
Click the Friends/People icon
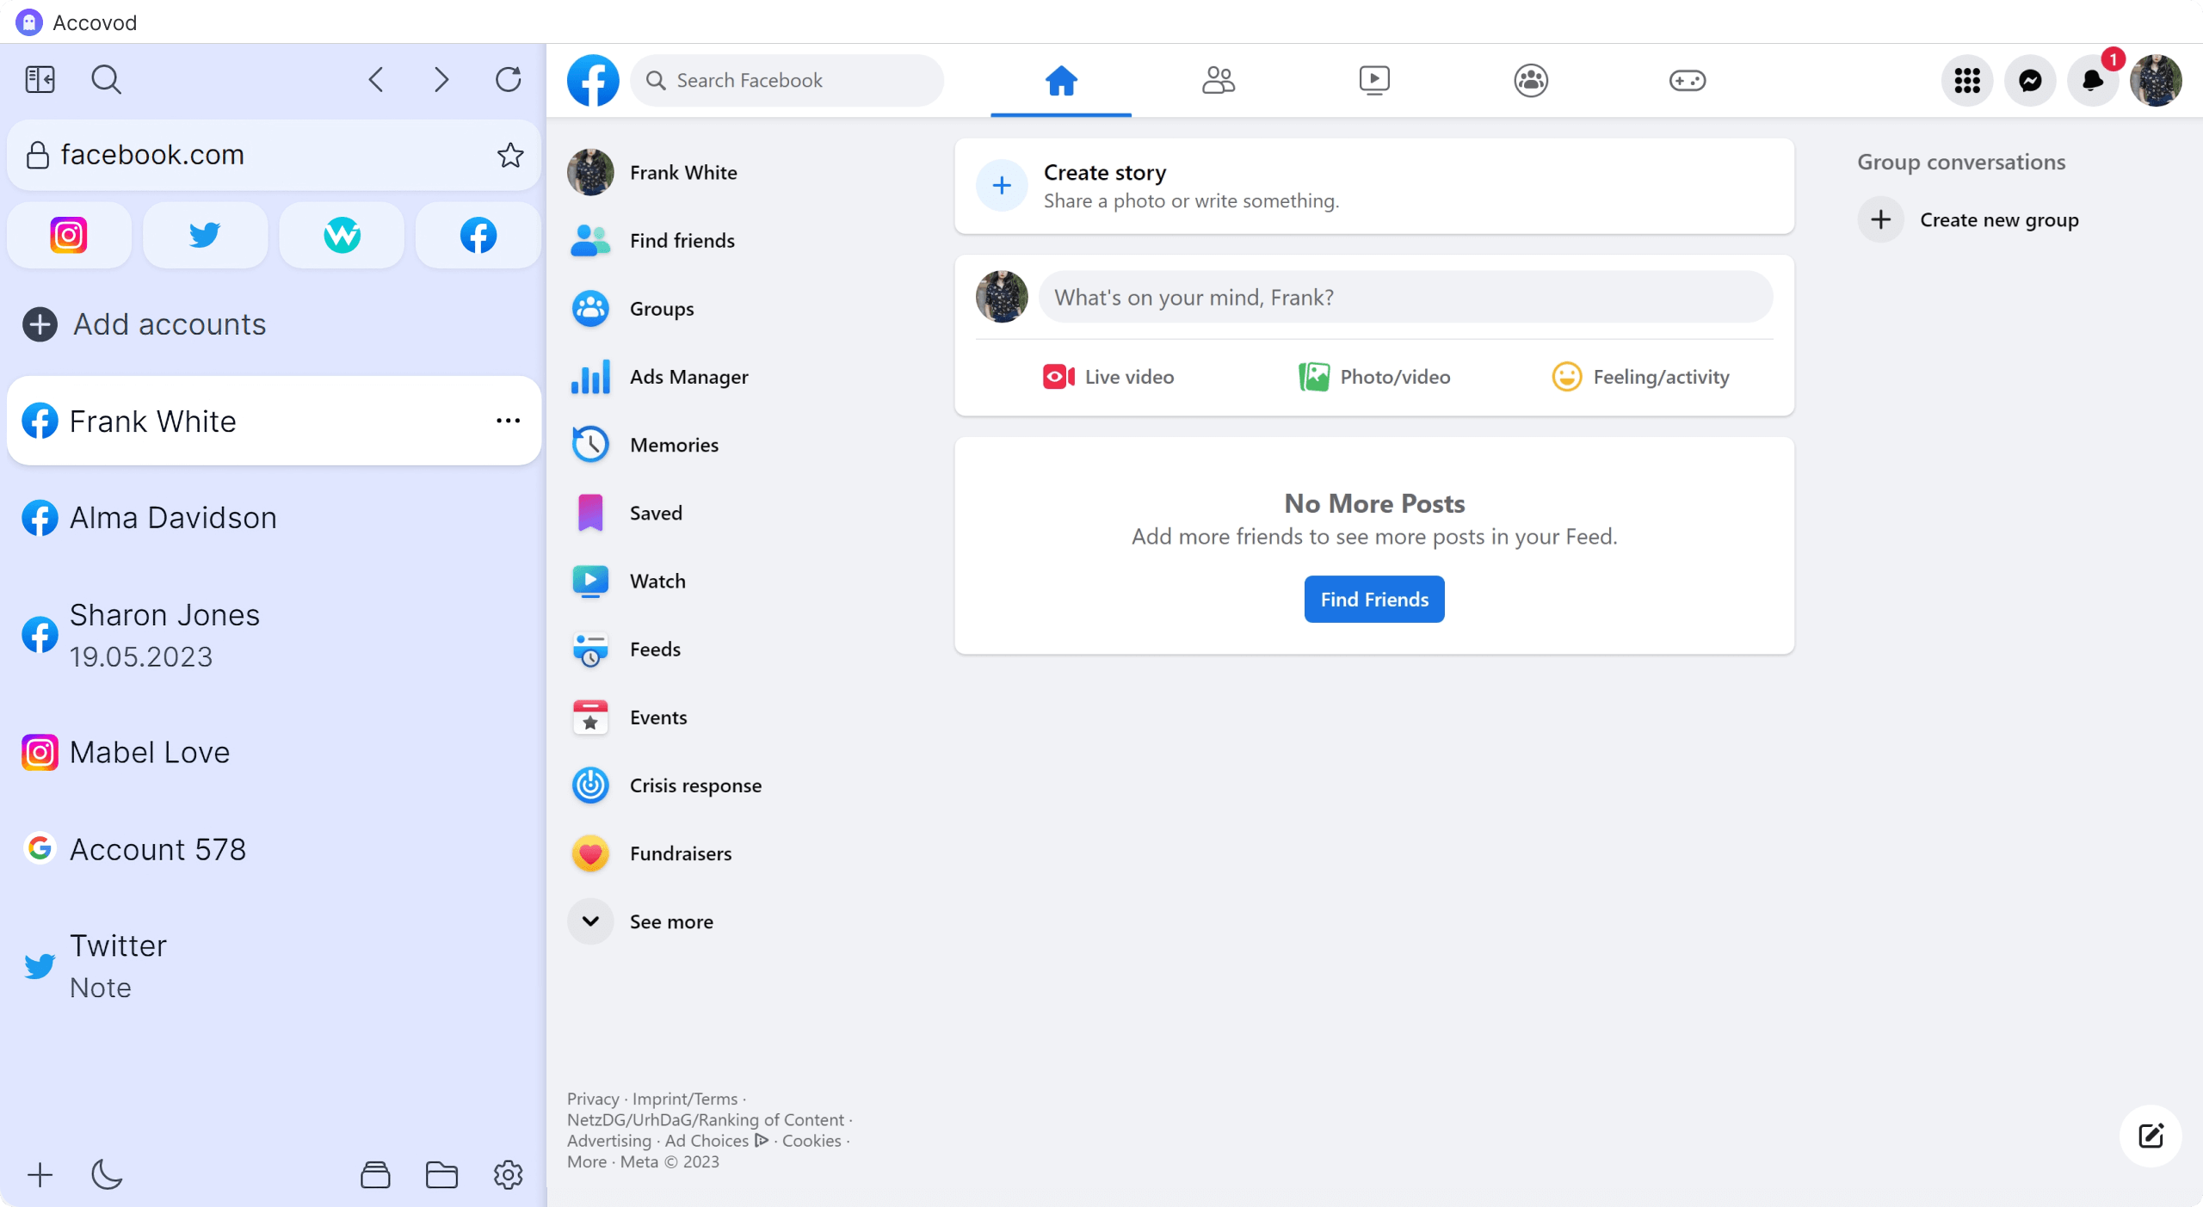[1218, 79]
